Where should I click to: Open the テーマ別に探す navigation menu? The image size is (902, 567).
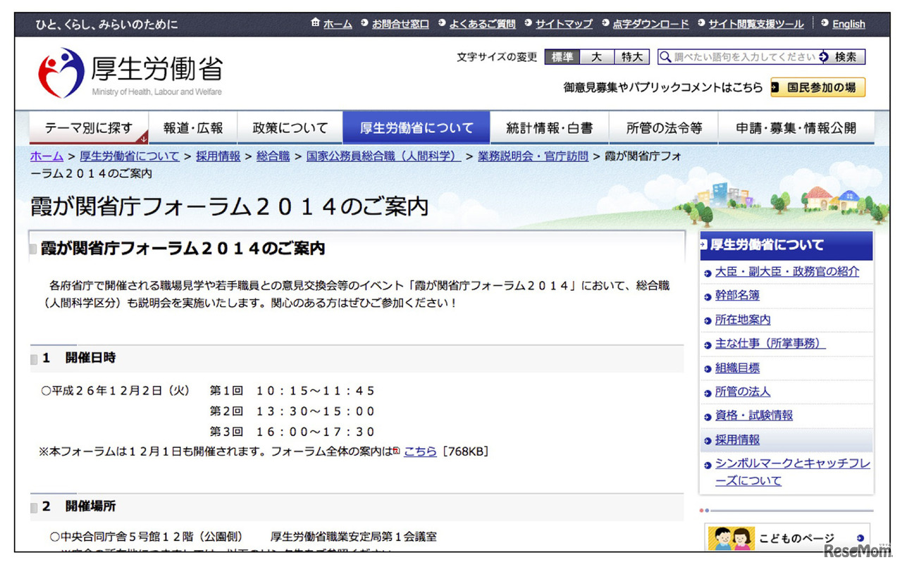(x=88, y=127)
